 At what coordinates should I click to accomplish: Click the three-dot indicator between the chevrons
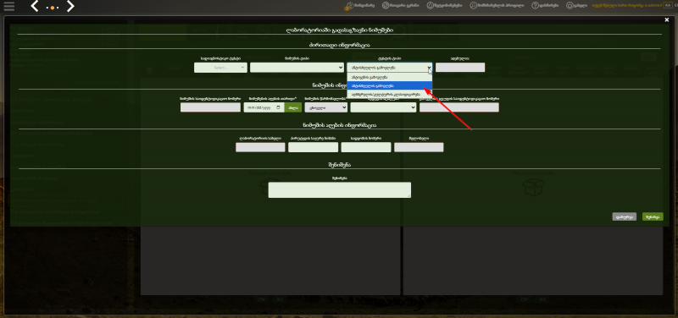point(53,8)
